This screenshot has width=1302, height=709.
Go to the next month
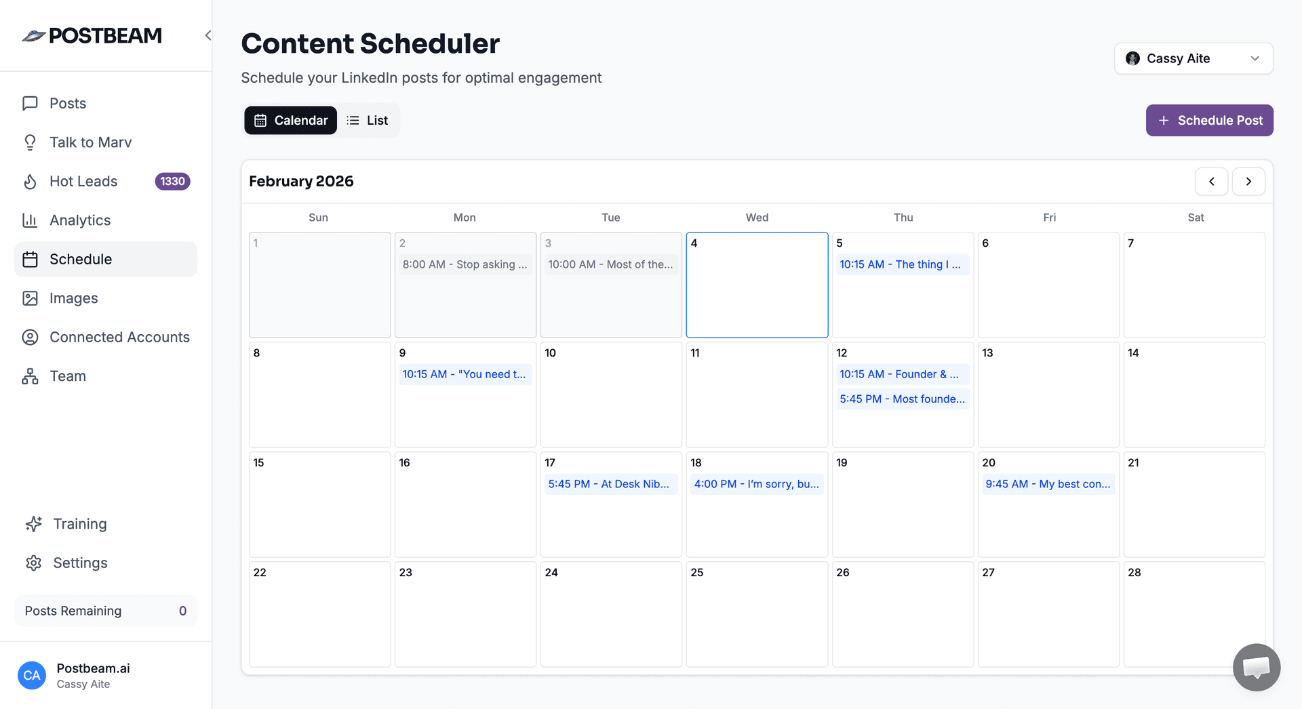click(1248, 182)
